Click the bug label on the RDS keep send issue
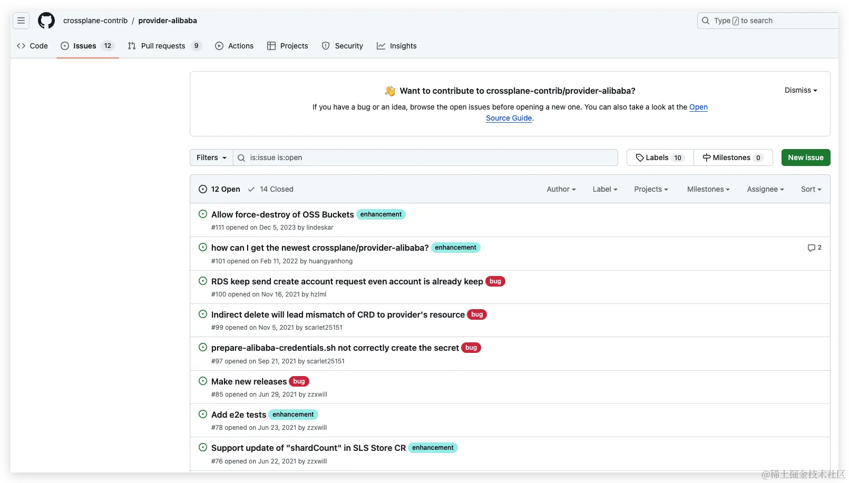The image size is (849, 483). click(x=495, y=281)
